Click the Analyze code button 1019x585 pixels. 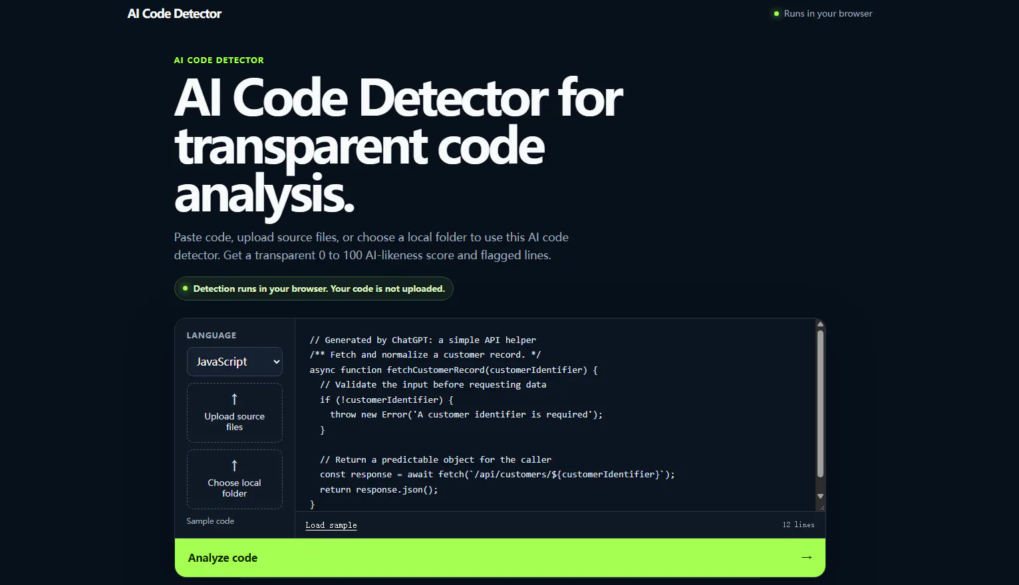click(x=500, y=558)
